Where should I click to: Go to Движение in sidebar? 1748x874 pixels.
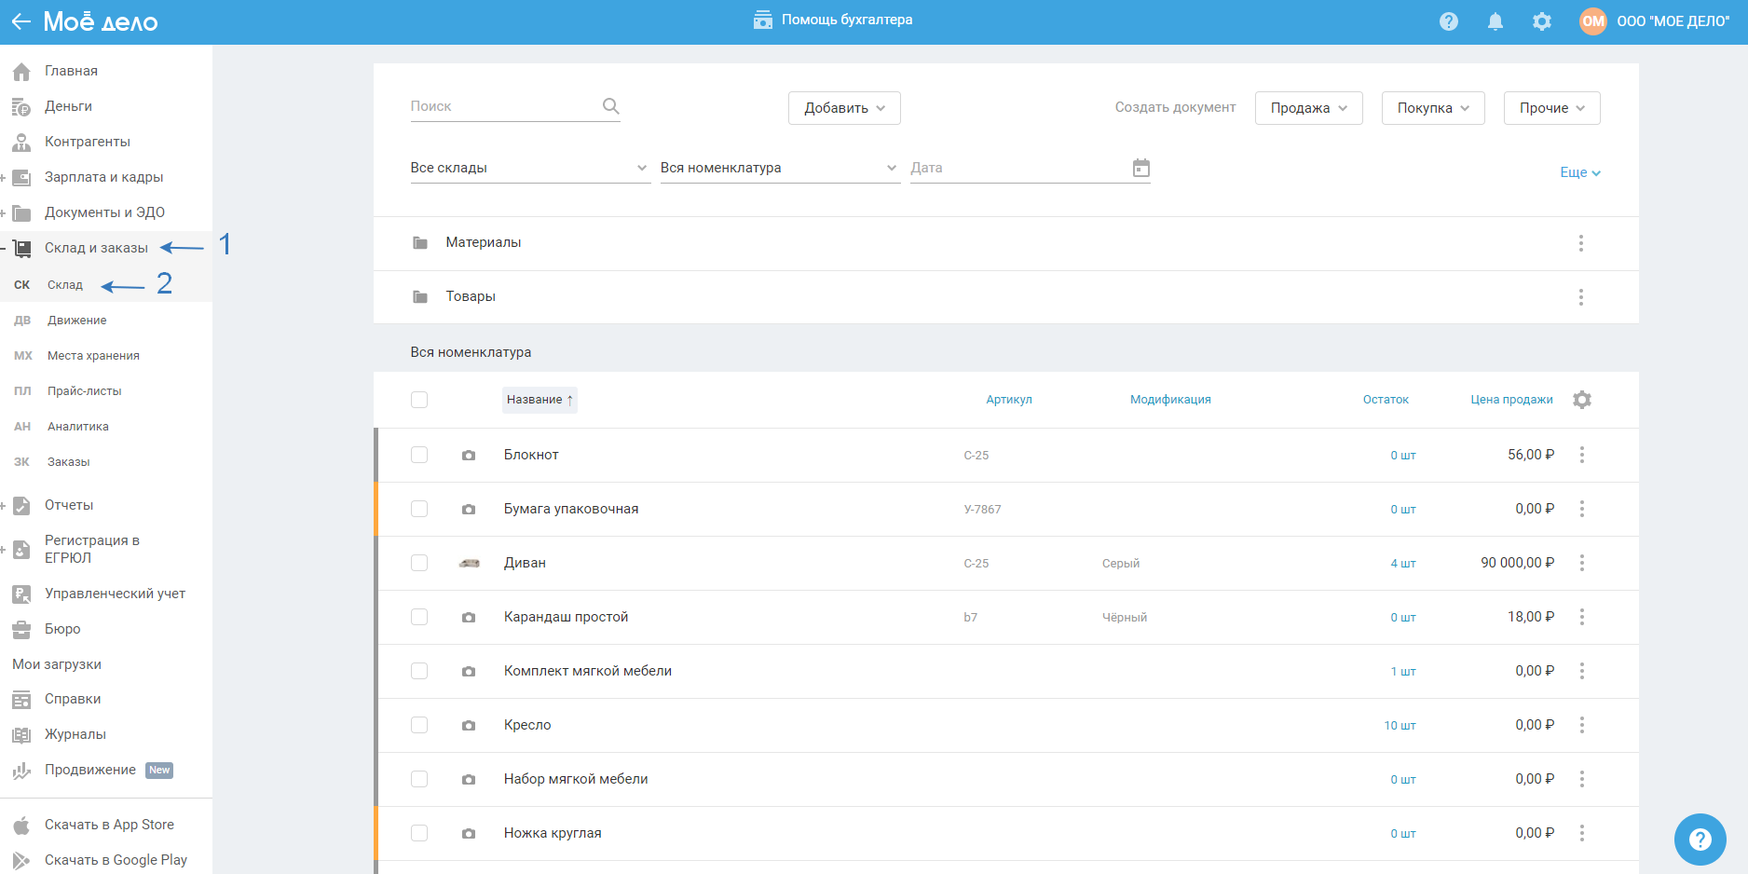coord(76,321)
